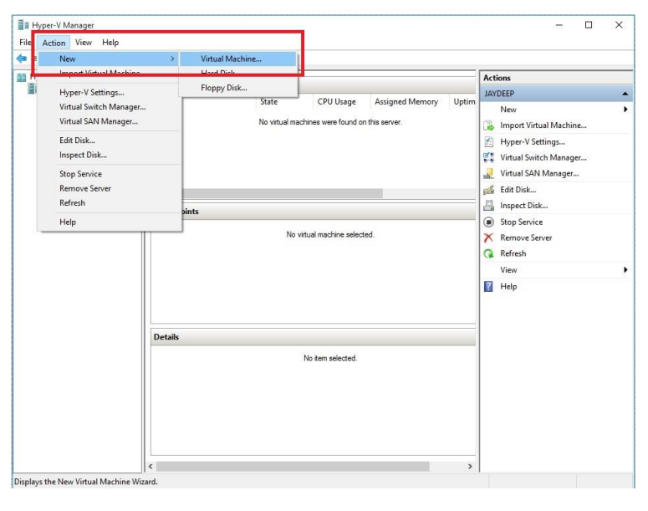The height and width of the screenshot is (511, 648).
Task: Choose Virtual Machine... from New submenu
Action: (x=238, y=59)
